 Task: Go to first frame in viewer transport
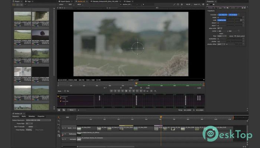[111, 91]
